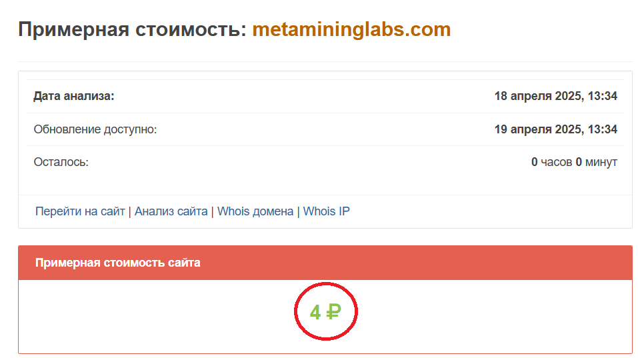Click the red 'Примерная стоимость сайта' panel header
The width and height of the screenshot is (638, 358).
coord(325,263)
